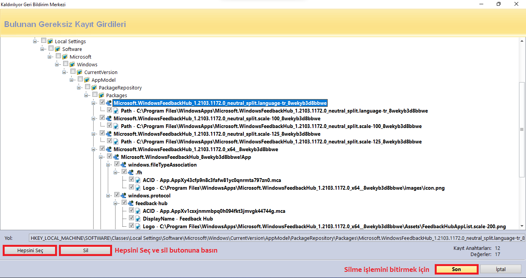Click the Sil button to delete entries
526x278 pixels.
[85, 250]
